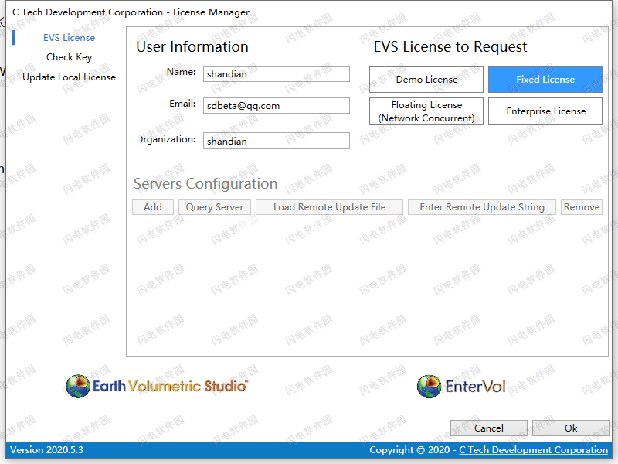Click the Query Server button

[x=215, y=206]
